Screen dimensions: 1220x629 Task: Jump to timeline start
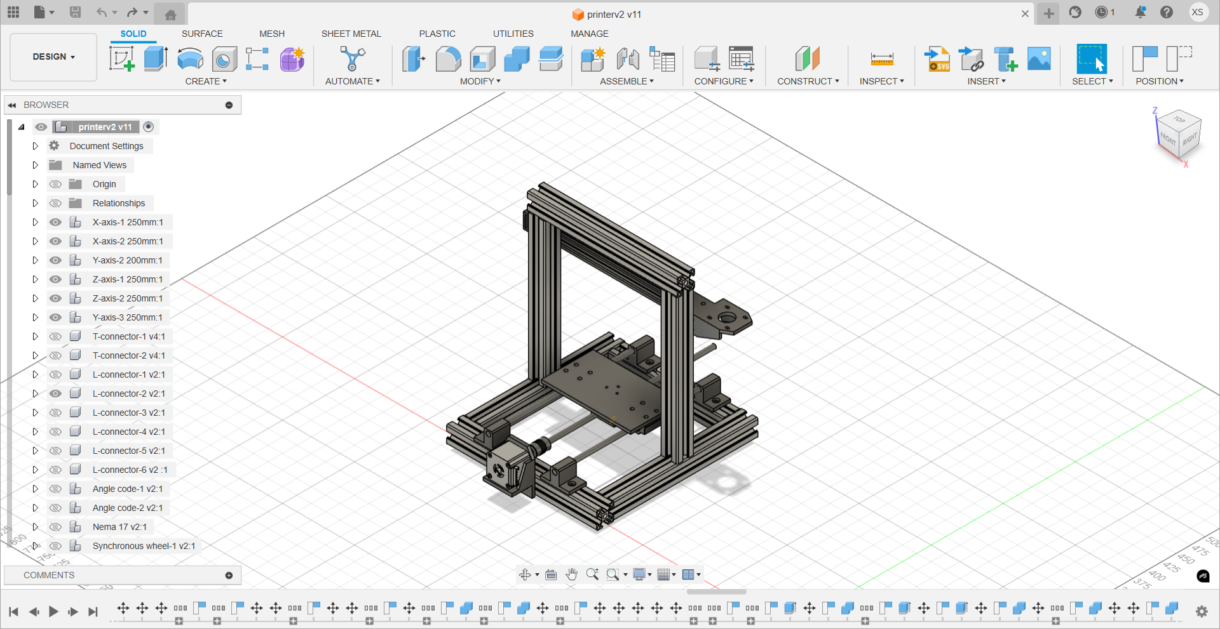(x=13, y=611)
